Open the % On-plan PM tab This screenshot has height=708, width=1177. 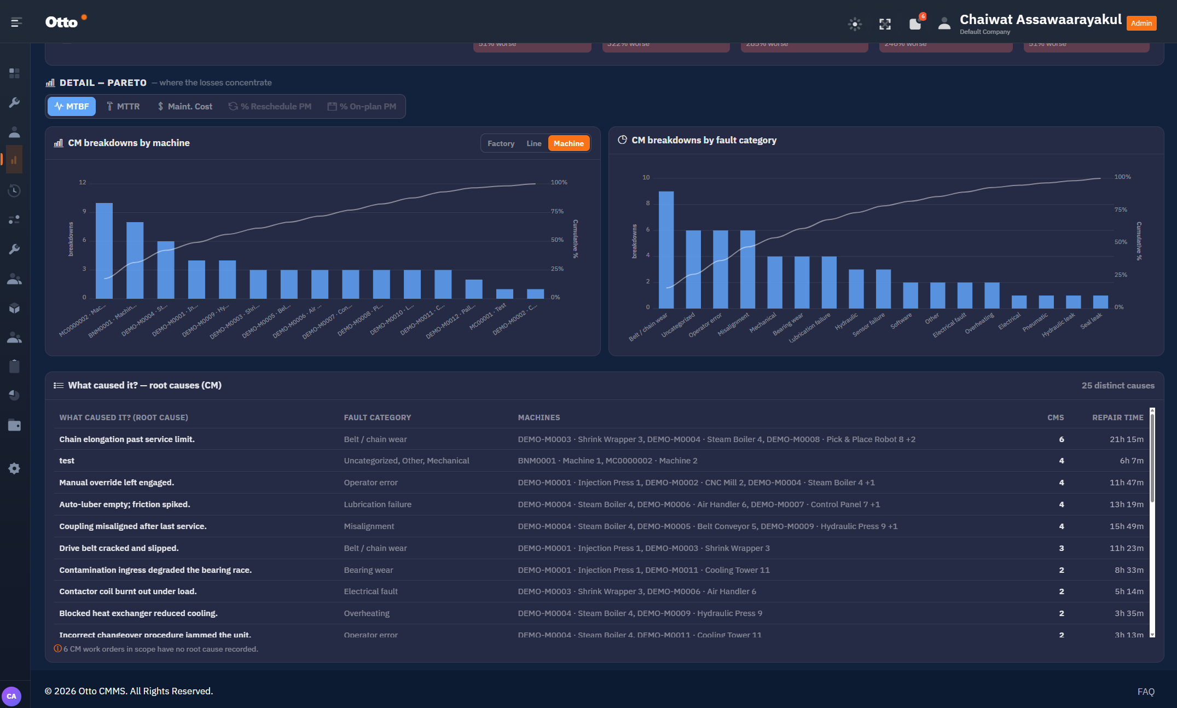(362, 106)
